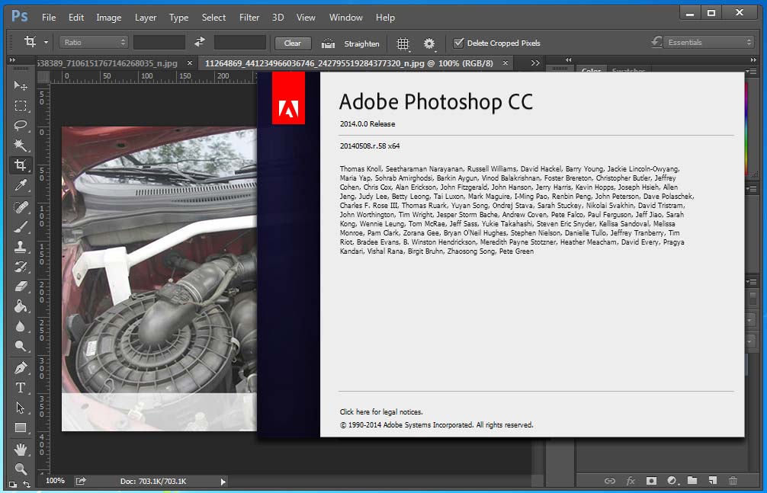Select the Hand tool

coord(20,449)
